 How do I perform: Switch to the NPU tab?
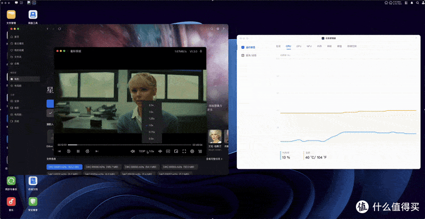pyautogui.click(x=309, y=46)
